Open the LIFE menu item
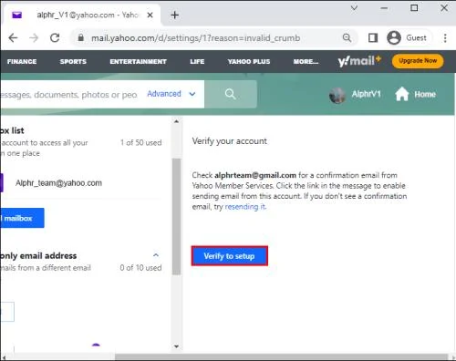This screenshot has height=361, width=456. click(x=197, y=61)
